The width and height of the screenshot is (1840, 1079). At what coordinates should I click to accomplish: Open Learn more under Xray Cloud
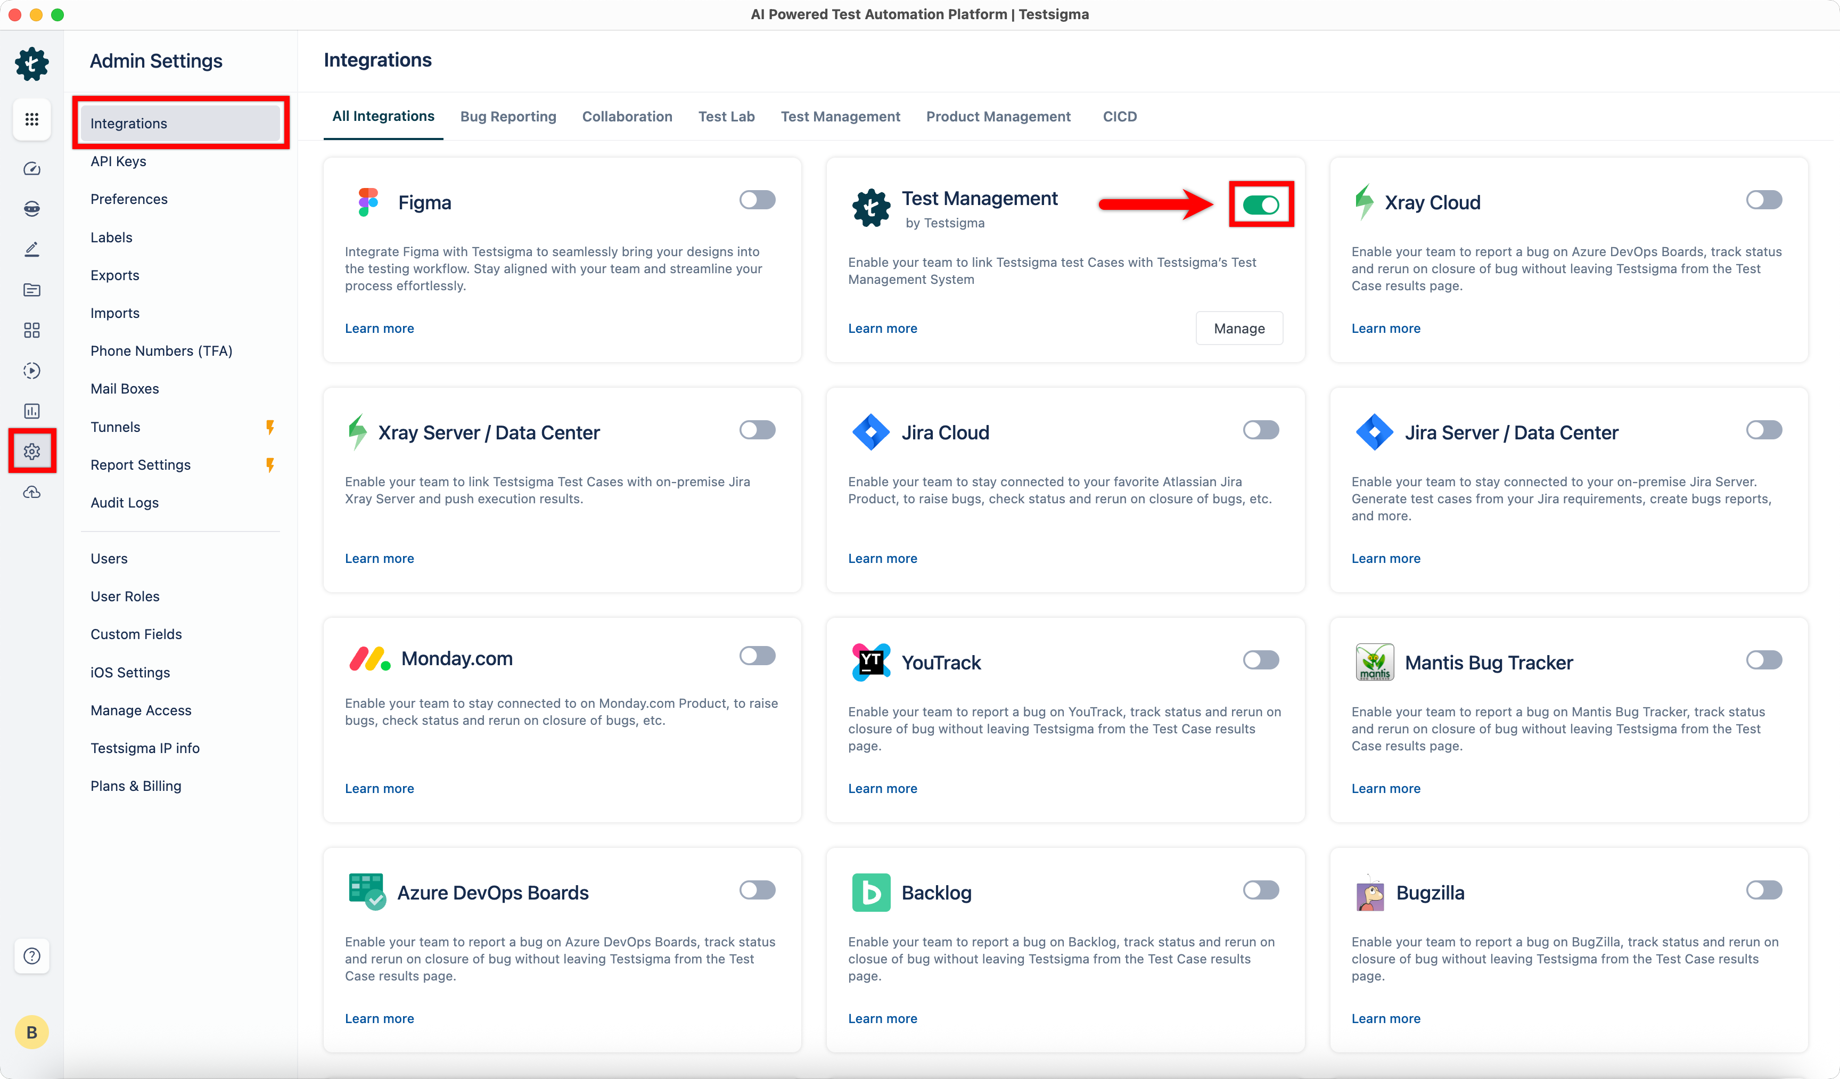coord(1385,328)
